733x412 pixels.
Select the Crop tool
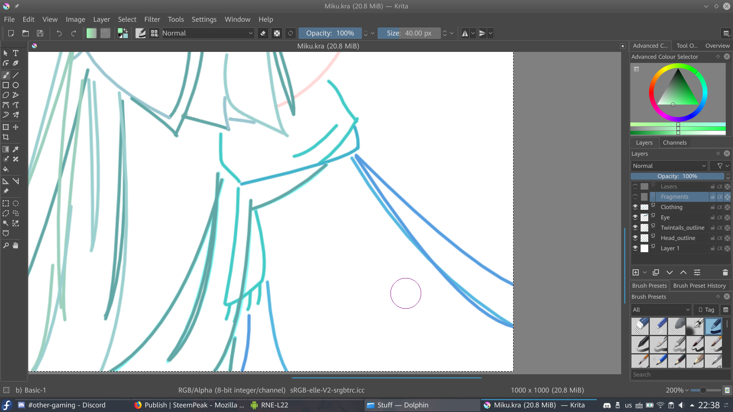[6, 137]
